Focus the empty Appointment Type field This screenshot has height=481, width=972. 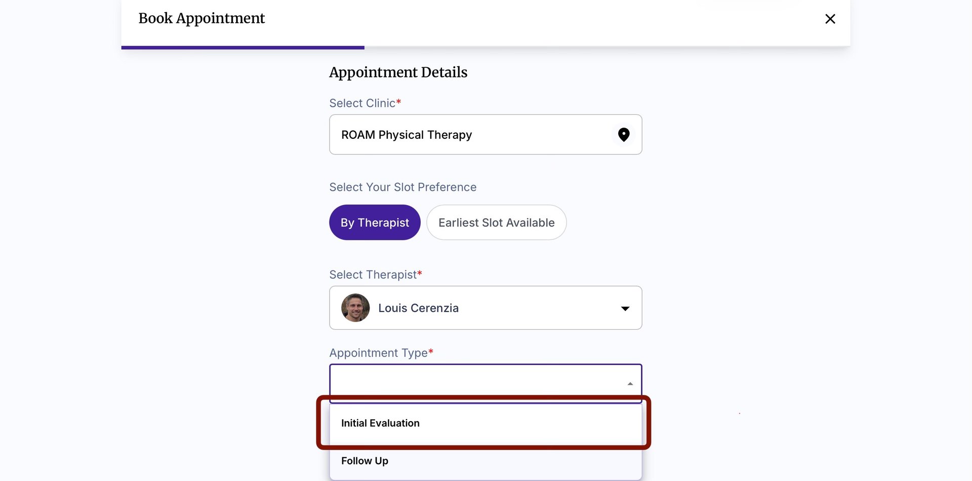pos(476,383)
